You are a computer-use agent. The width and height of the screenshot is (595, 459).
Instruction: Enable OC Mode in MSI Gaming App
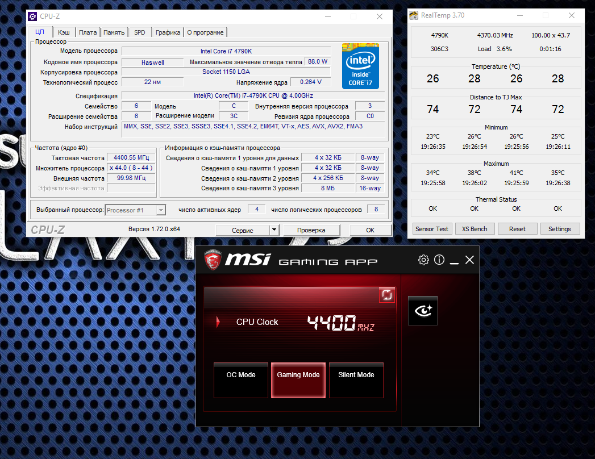241,380
